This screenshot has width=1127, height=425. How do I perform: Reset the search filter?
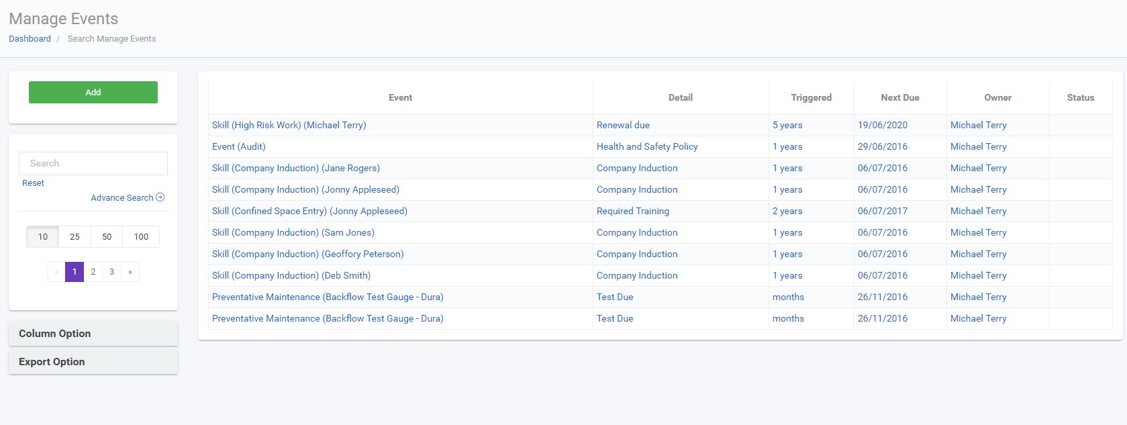(x=33, y=183)
